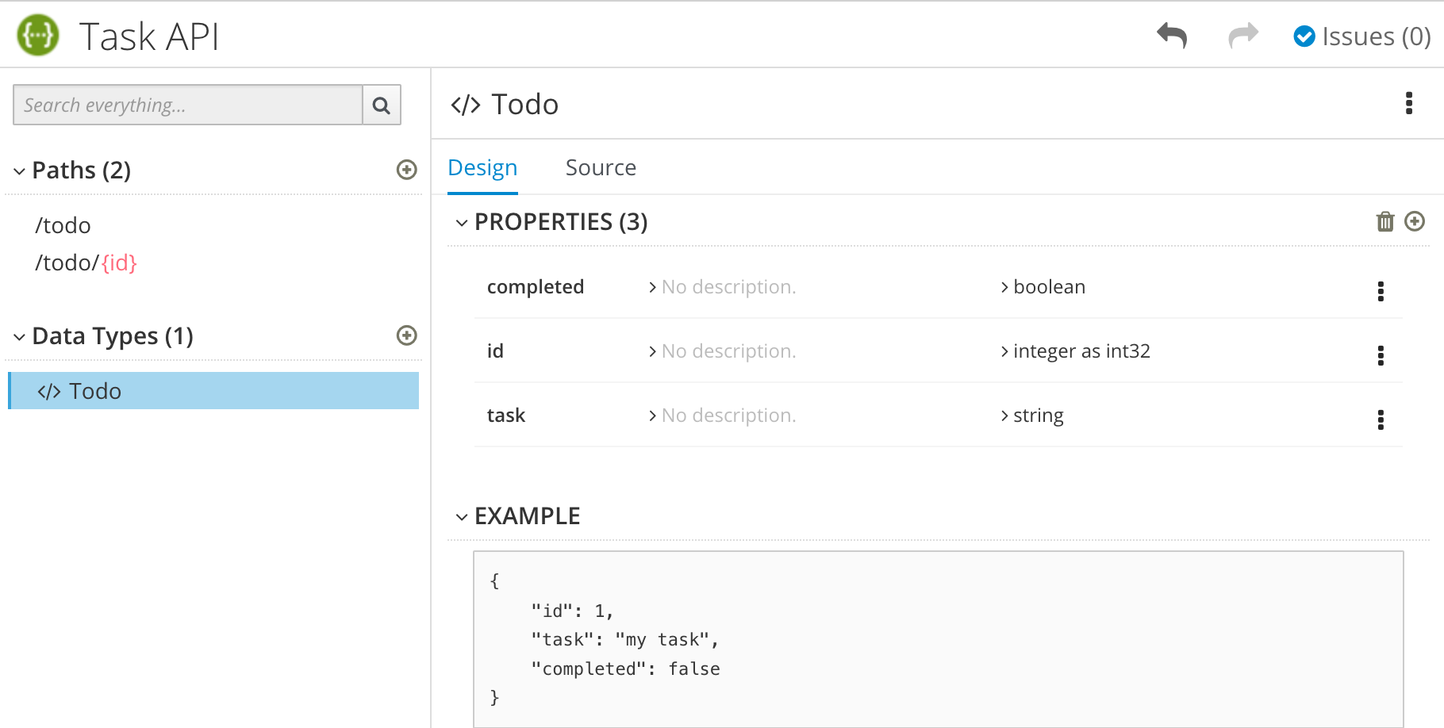Click the Task API logo icon

tap(35, 35)
